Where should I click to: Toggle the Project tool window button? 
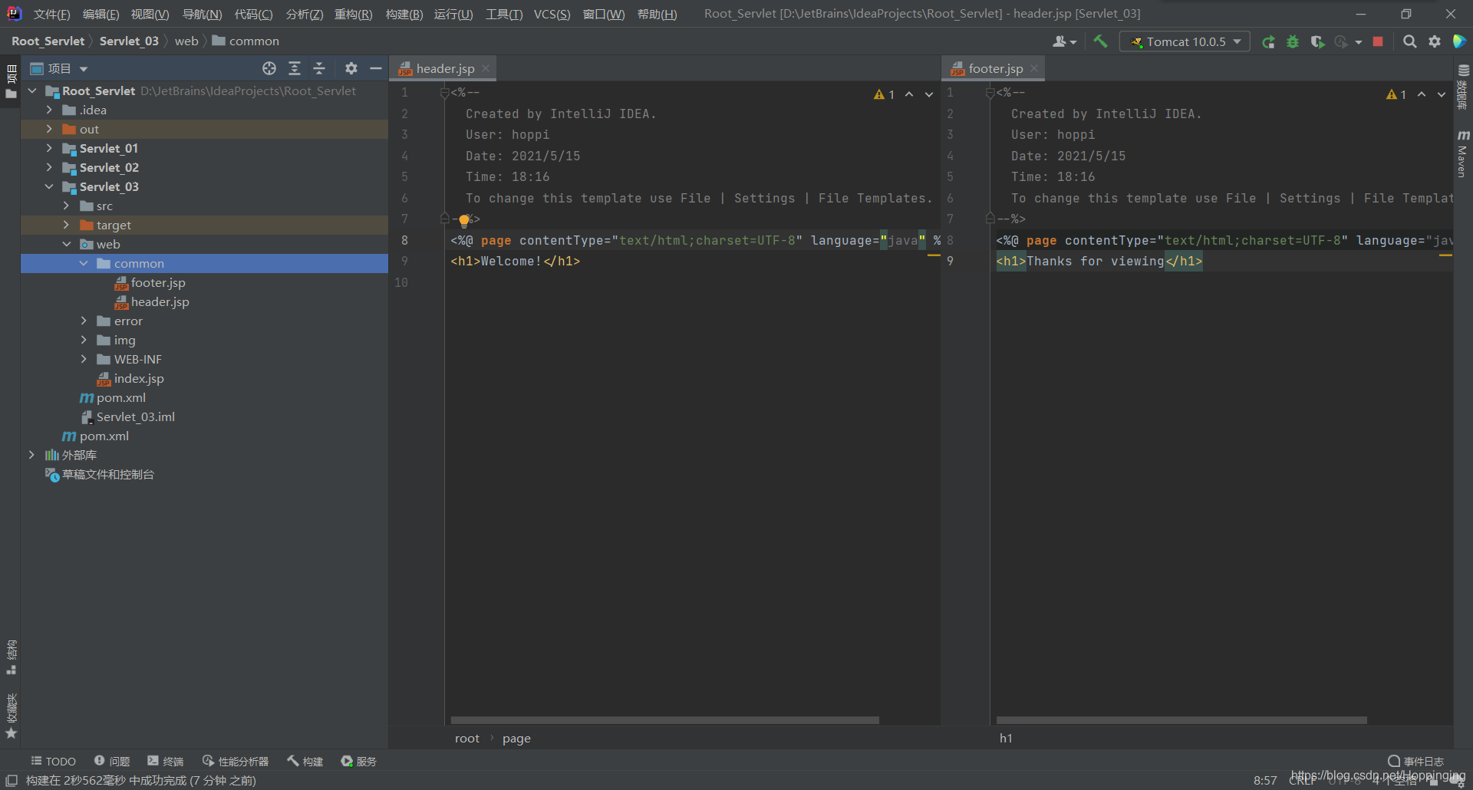click(x=11, y=81)
